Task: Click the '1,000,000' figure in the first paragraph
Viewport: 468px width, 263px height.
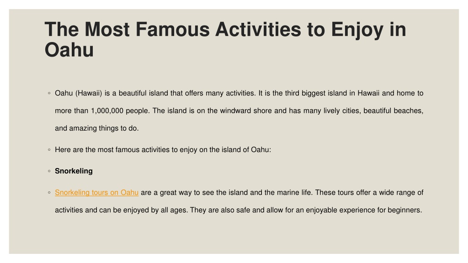Action: coord(107,111)
